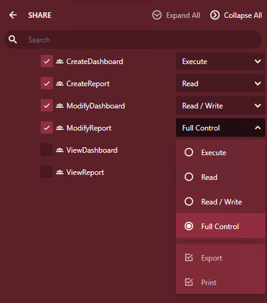Select the Execute radio button
This screenshot has width=267, height=303.
[189, 152]
